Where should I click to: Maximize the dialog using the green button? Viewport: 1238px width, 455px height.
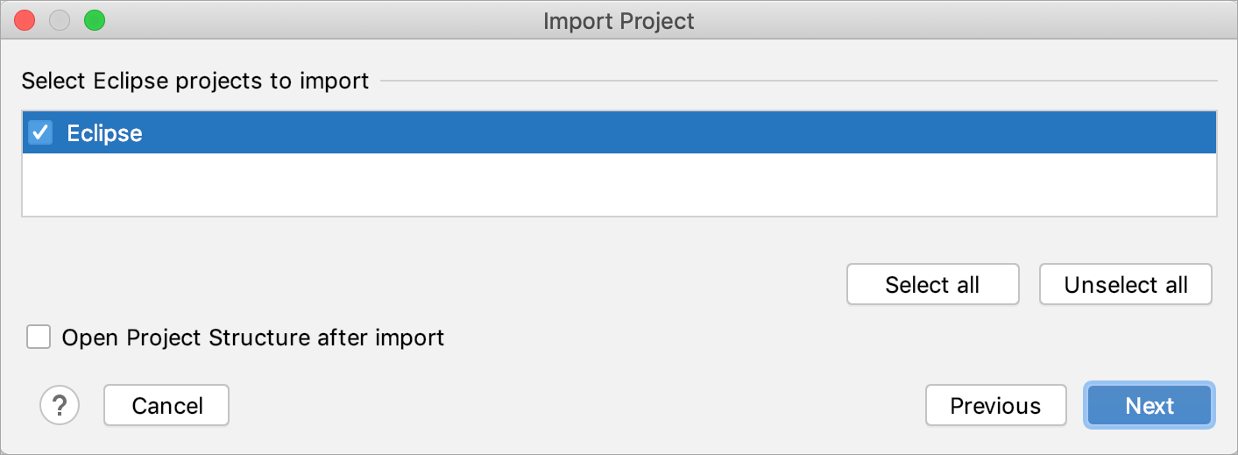pyautogui.click(x=94, y=20)
